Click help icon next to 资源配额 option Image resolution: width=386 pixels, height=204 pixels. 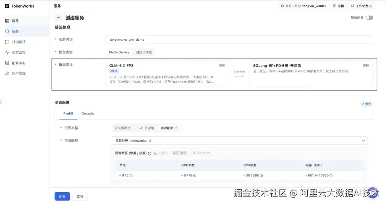tap(176, 128)
